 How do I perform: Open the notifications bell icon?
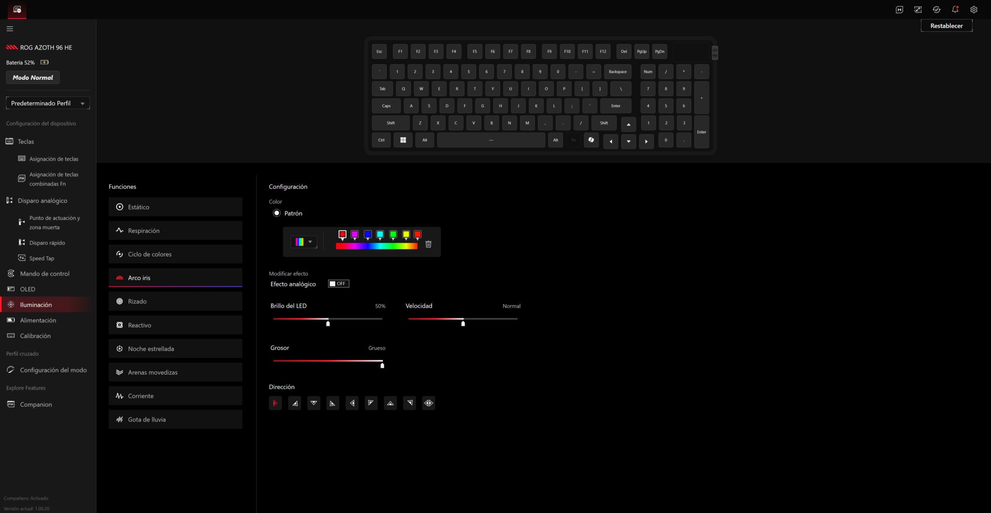pyautogui.click(x=955, y=10)
